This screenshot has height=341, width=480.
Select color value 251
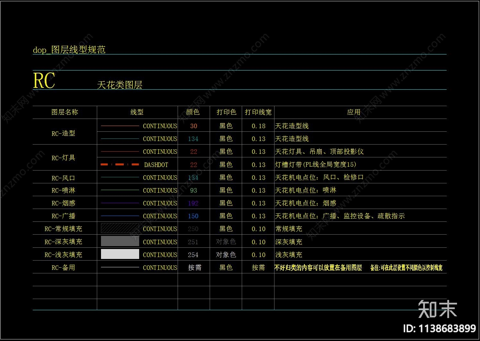tap(193, 242)
